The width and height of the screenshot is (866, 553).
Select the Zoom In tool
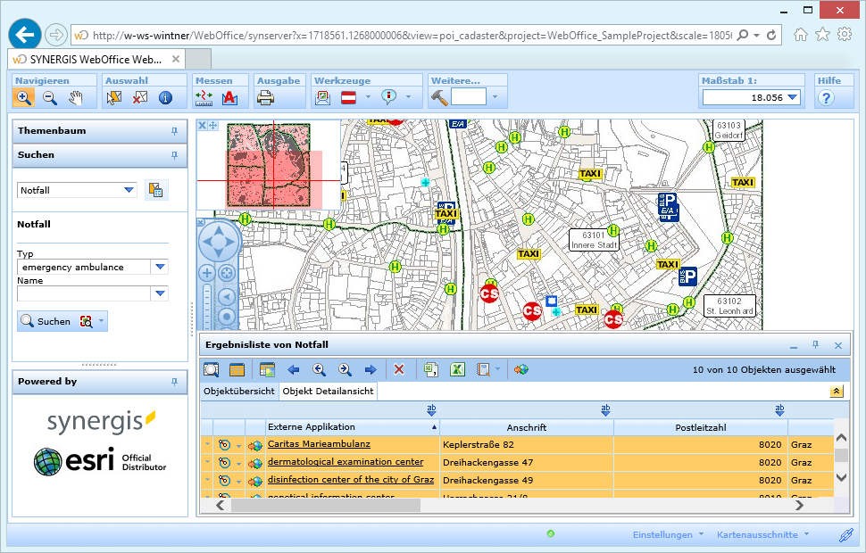[x=25, y=98]
